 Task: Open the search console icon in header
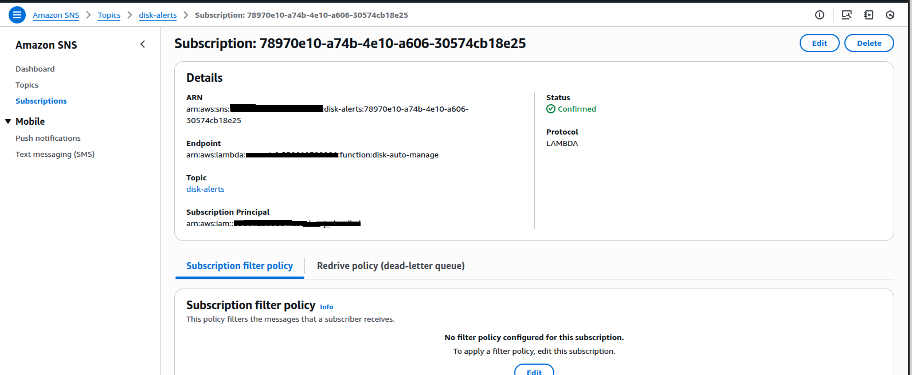coord(847,15)
